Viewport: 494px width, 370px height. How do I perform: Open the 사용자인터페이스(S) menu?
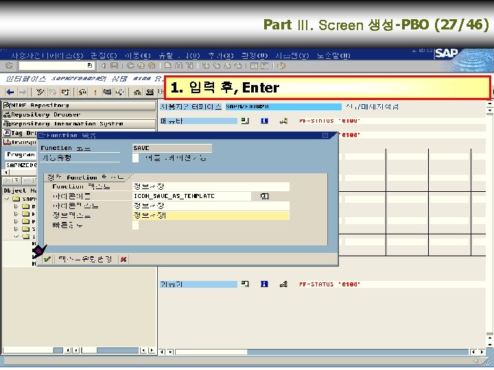[47, 56]
